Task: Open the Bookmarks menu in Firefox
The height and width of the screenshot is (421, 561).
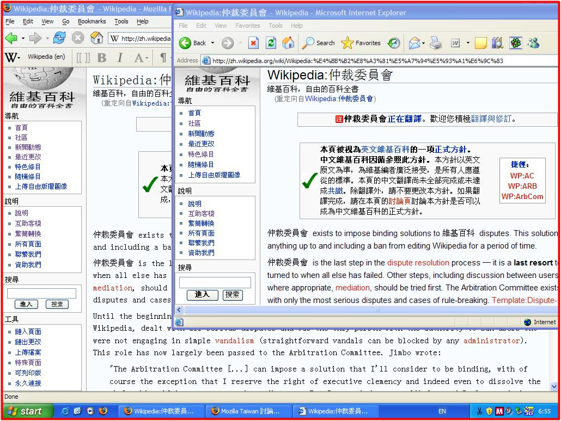Action: 92,21
